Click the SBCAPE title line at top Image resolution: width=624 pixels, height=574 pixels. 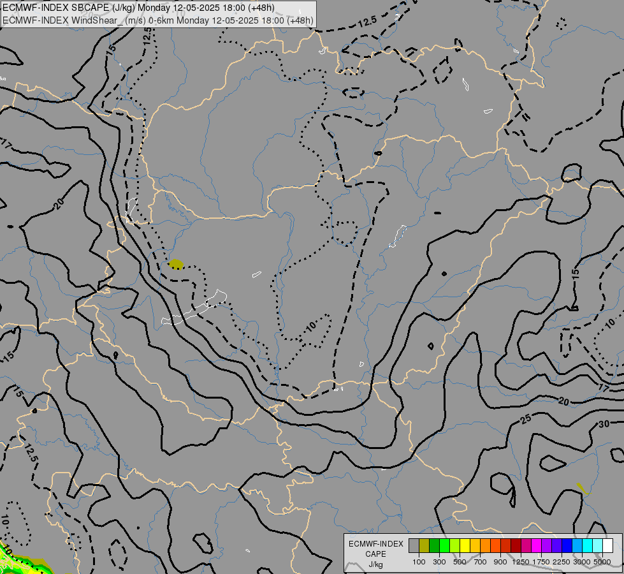pos(138,8)
